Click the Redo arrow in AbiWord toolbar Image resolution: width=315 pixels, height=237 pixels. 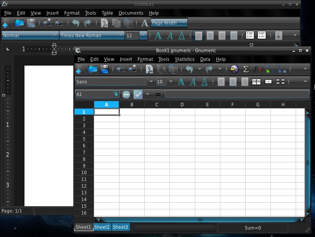pos(88,23)
